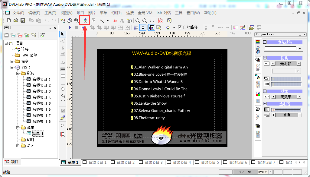Viewport: 310px width, 177px height.
Task: Click the fx function toolbar icon
Action: point(115,21)
